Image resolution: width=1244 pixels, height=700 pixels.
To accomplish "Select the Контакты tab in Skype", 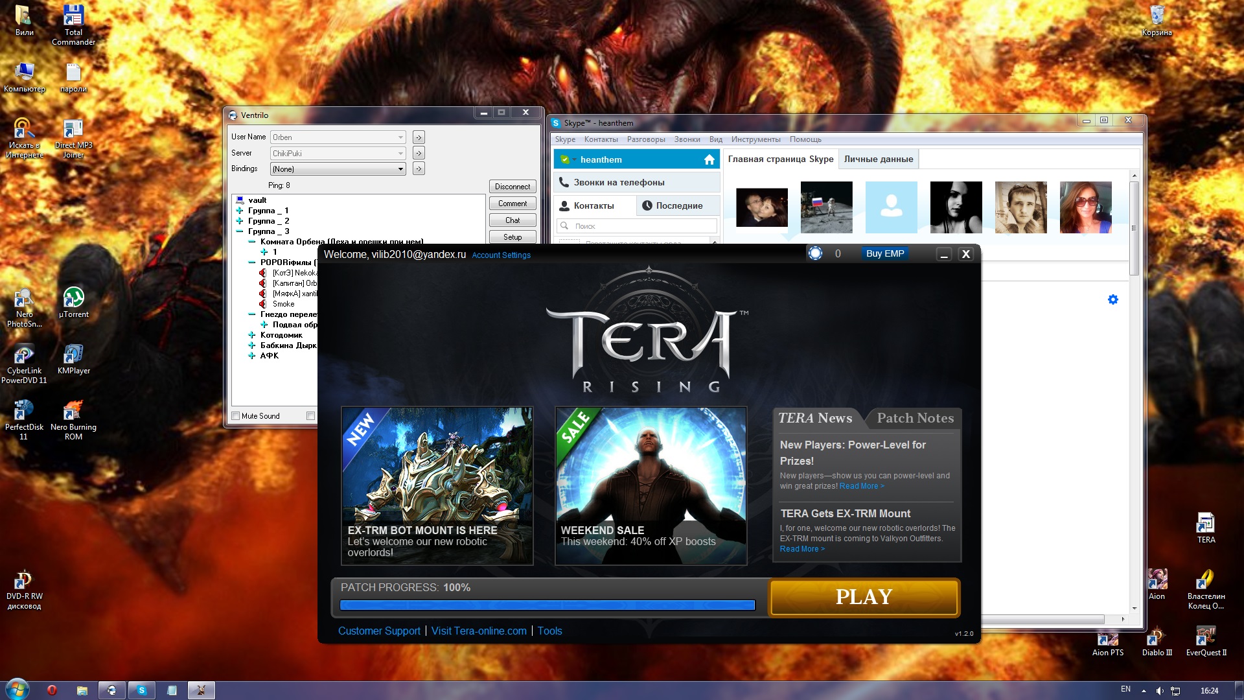I will click(x=594, y=205).
